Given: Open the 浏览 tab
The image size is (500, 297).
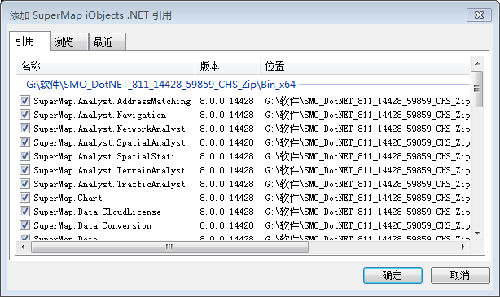Looking at the screenshot, I should pos(69,42).
